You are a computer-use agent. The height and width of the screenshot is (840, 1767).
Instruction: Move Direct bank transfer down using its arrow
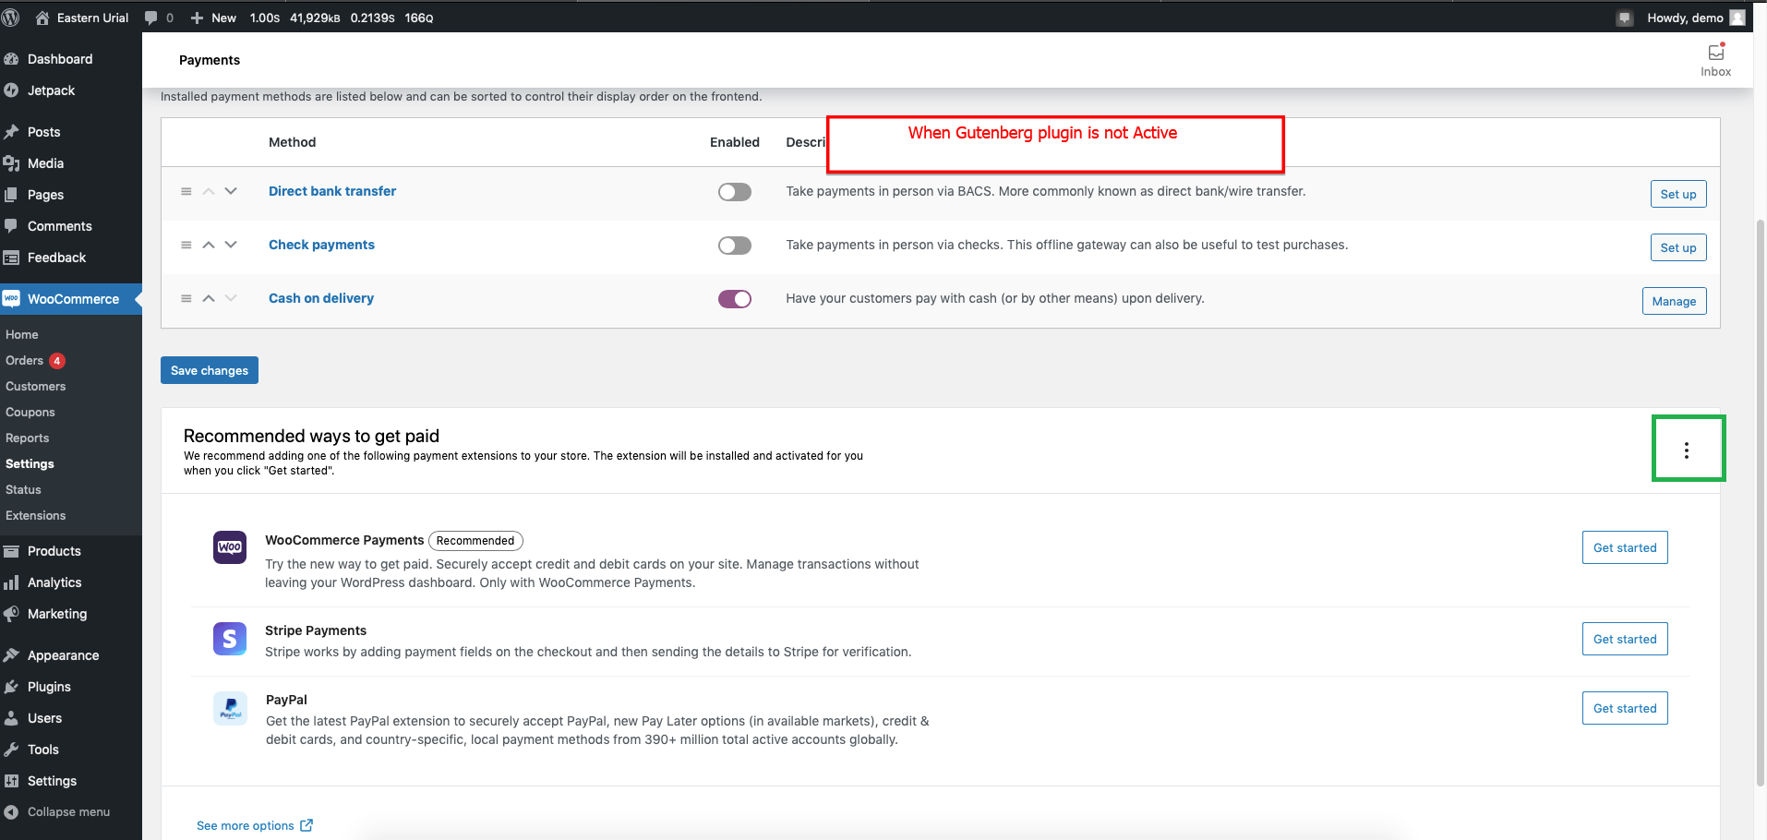(x=230, y=191)
